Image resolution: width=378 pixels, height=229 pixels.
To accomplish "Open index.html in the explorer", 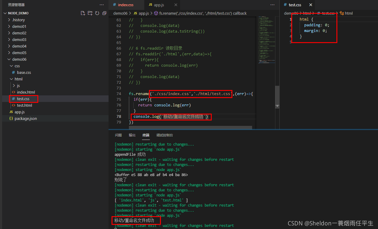I will click(55, 92).
